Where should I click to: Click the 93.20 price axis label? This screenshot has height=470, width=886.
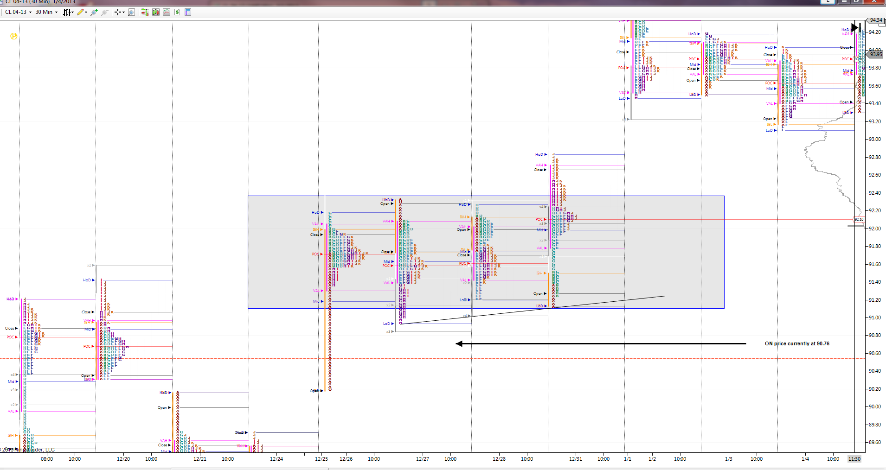(x=875, y=121)
